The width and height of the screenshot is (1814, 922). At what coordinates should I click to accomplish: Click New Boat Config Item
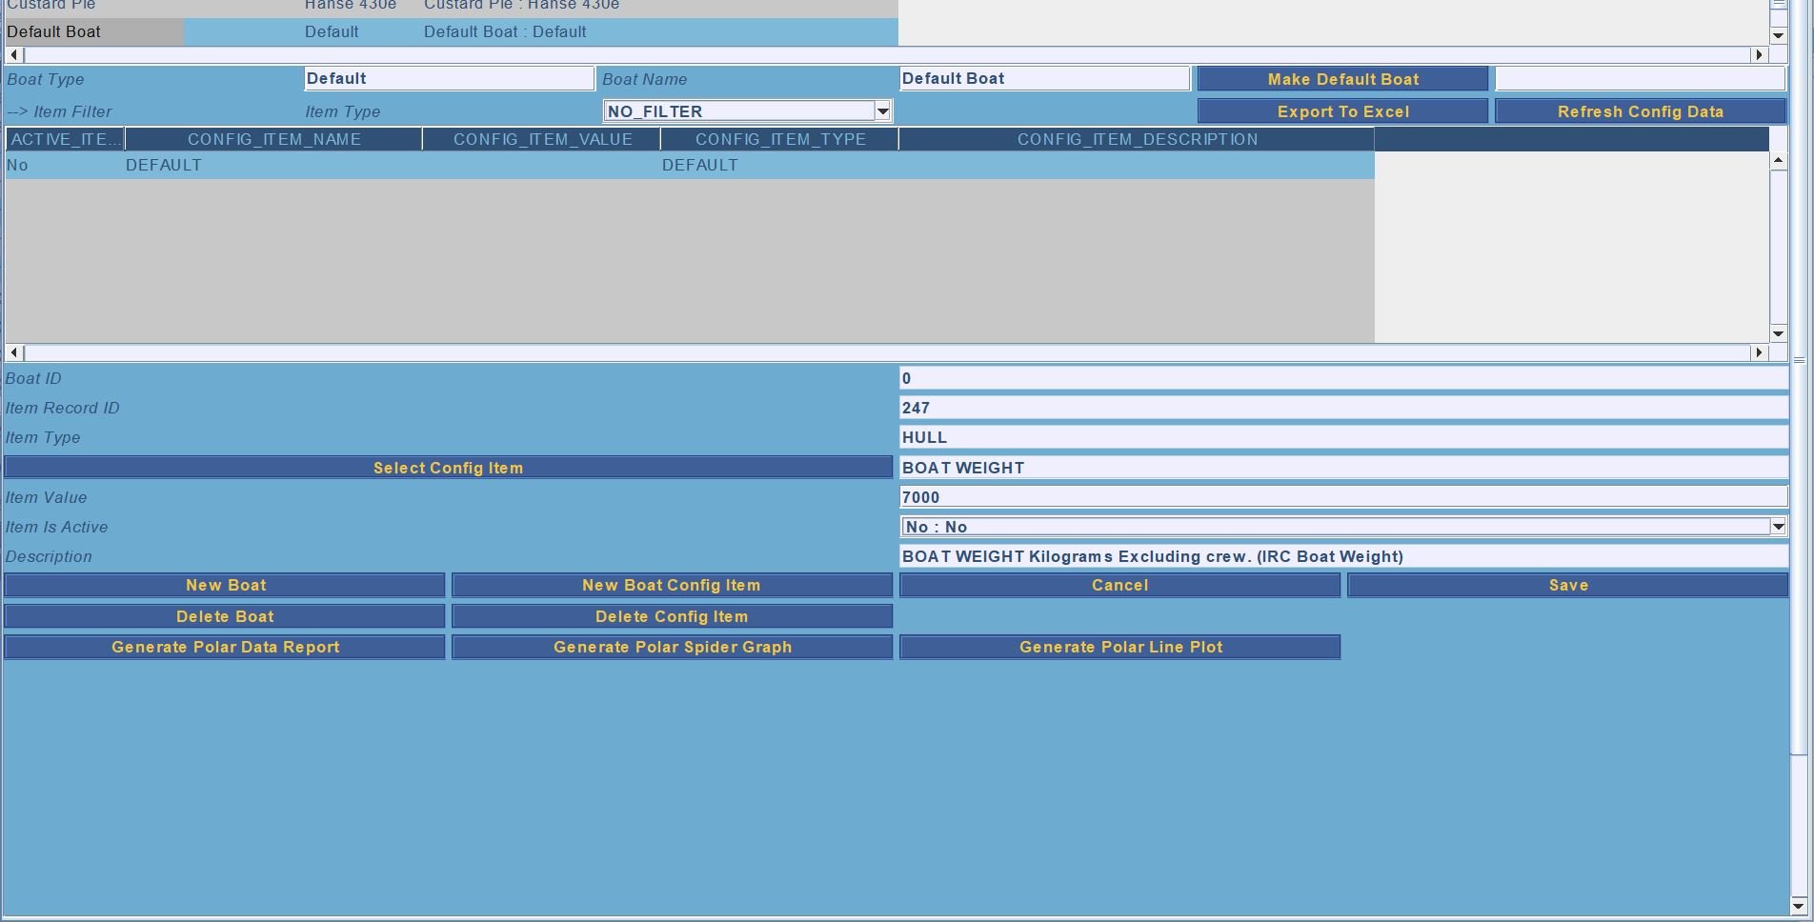coord(672,585)
